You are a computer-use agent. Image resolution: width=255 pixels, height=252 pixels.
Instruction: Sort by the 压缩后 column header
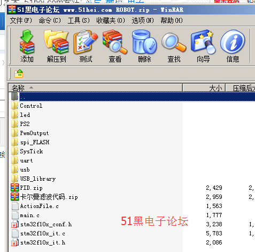pos(241,88)
